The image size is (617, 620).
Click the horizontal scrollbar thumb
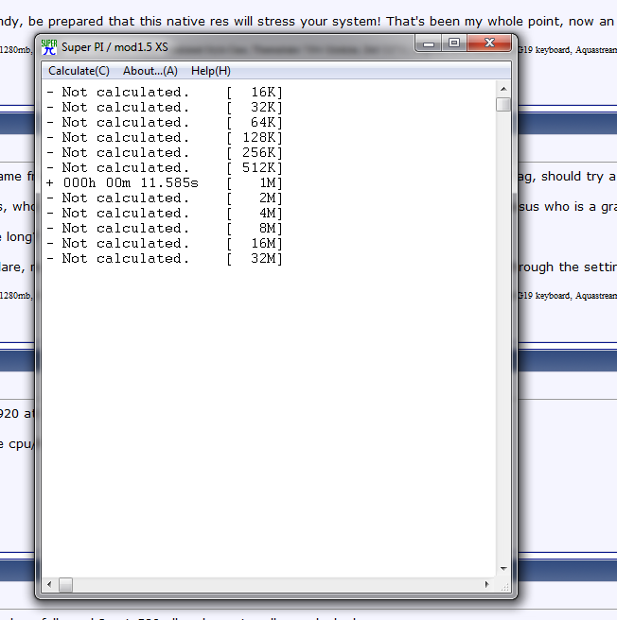click(65, 584)
